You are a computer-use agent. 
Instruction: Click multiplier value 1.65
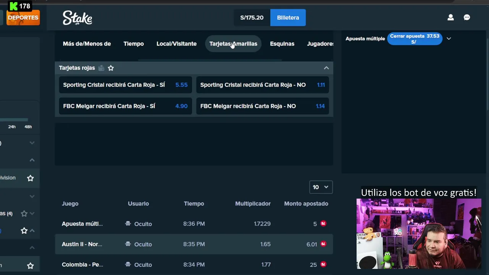point(266,244)
